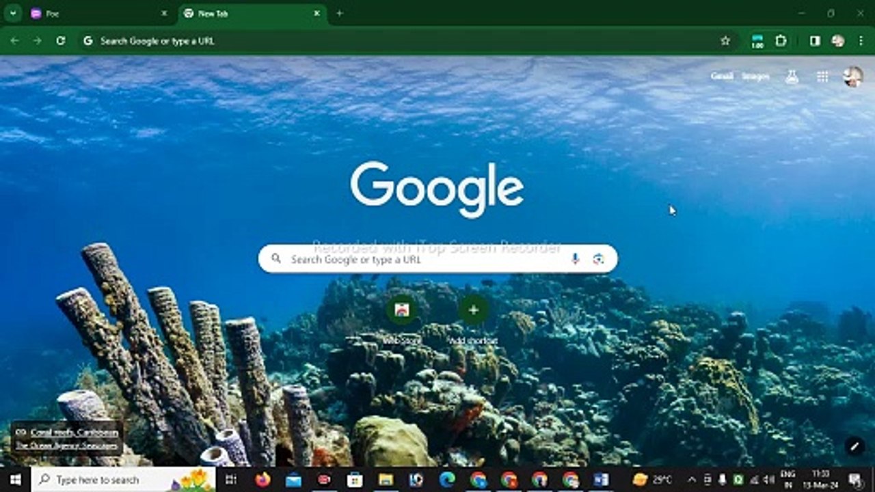Open the Extensions puzzle menu
Screen dimensions: 875x492
781,41
